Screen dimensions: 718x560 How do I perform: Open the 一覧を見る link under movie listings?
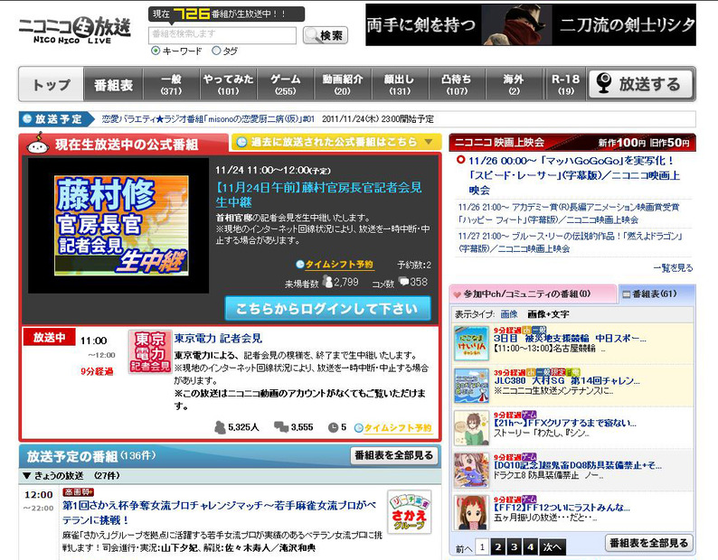(x=673, y=268)
